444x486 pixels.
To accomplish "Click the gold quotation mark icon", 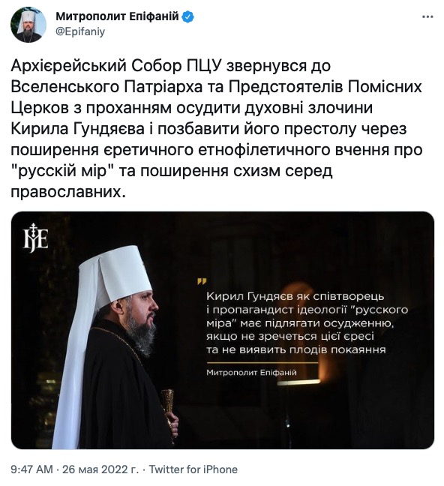I will click(202, 281).
